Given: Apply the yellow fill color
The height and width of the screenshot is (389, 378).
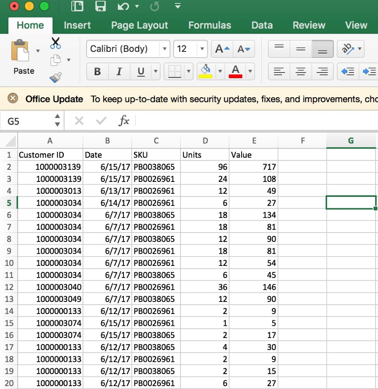Looking at the screenshot, I should 206,72.
